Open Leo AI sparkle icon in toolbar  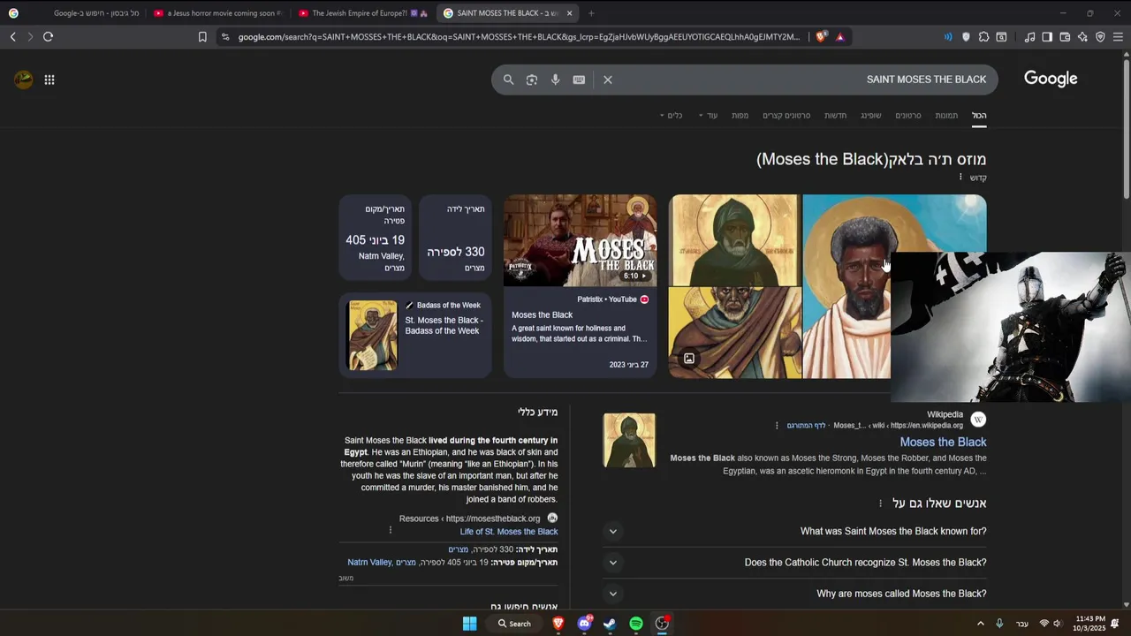(1082, 37)
